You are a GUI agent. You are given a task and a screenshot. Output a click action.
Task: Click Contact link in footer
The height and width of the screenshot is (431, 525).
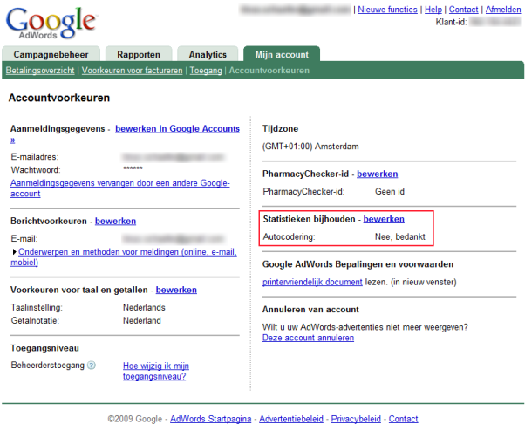coord(404,419)
